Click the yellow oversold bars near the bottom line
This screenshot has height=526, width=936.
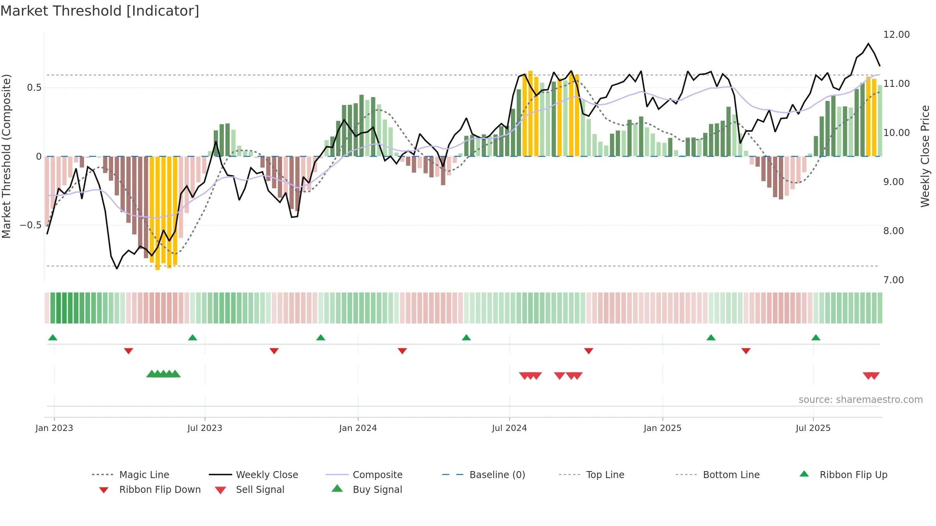pyautogui.click(x=163, y=212)
